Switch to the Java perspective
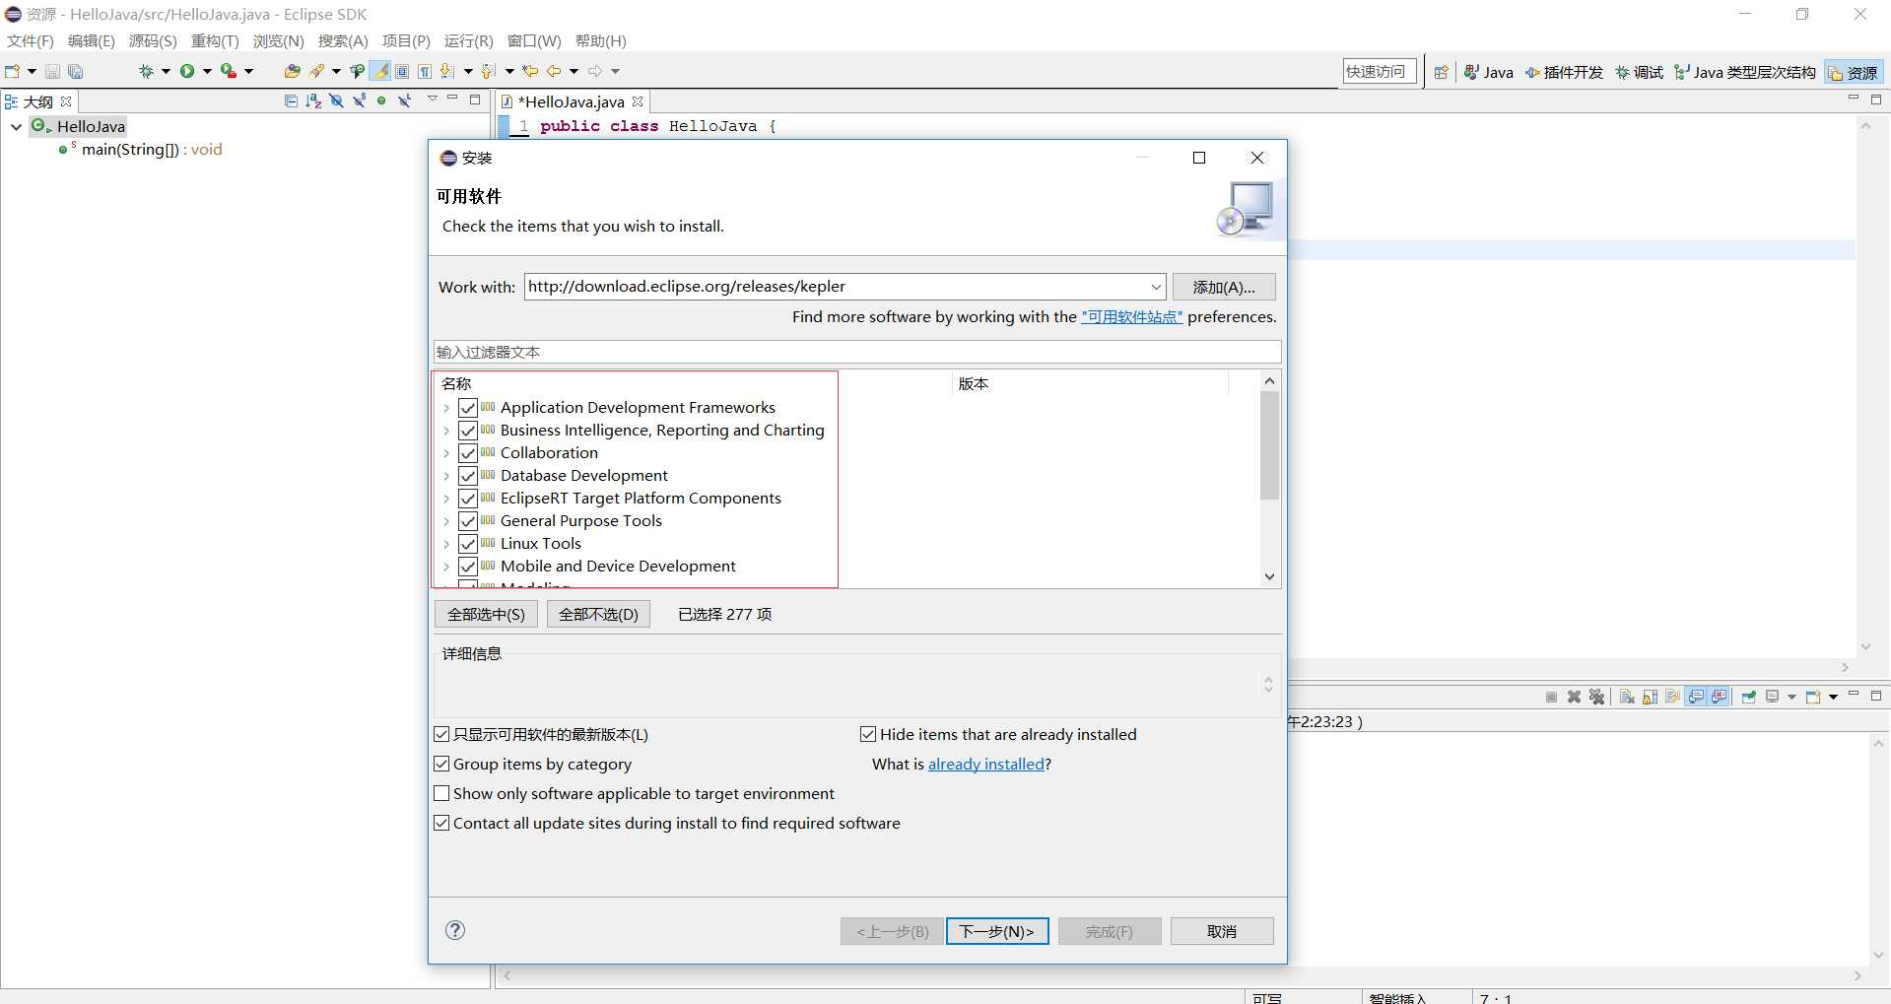The image size is (1891, 1004). coord(1488,72)
